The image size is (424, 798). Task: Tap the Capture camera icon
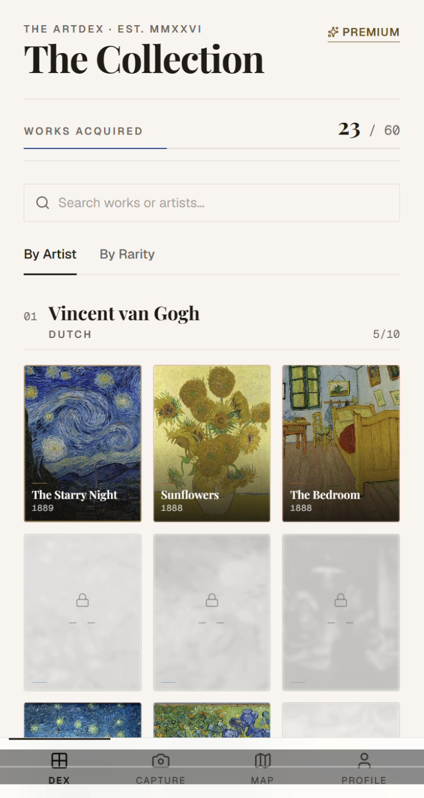161,761
